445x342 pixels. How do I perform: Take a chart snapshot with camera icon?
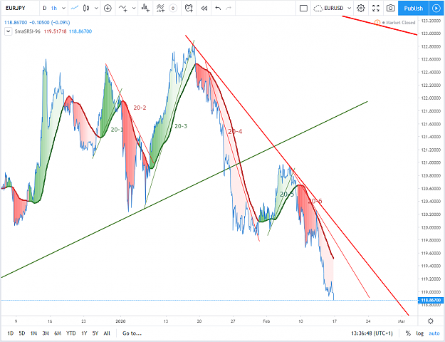pos(390,9)
